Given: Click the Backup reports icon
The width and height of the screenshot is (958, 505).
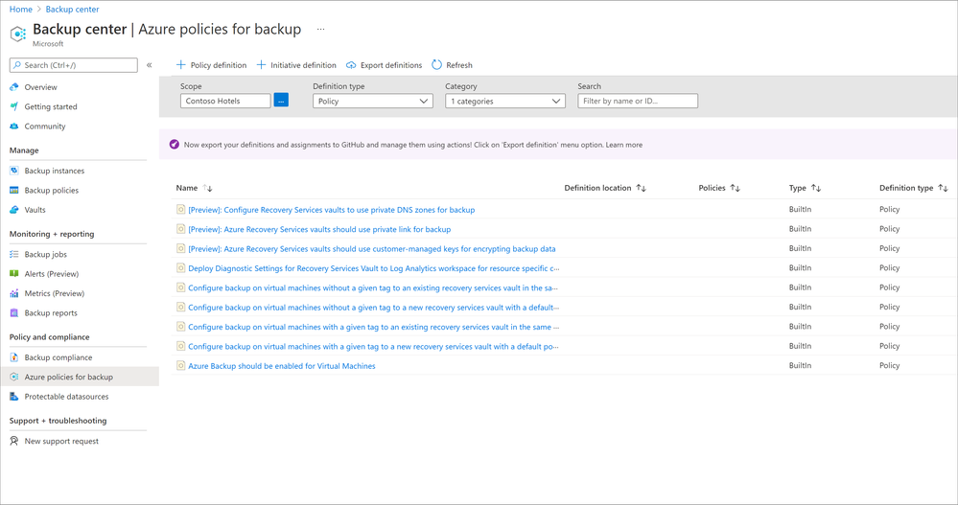Looking at the screenshot, I should 14,313.
